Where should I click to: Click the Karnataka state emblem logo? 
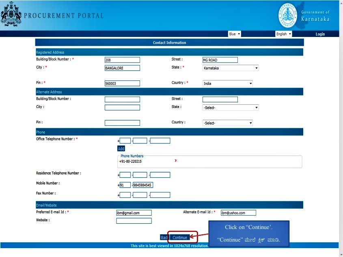click(11, 14)
